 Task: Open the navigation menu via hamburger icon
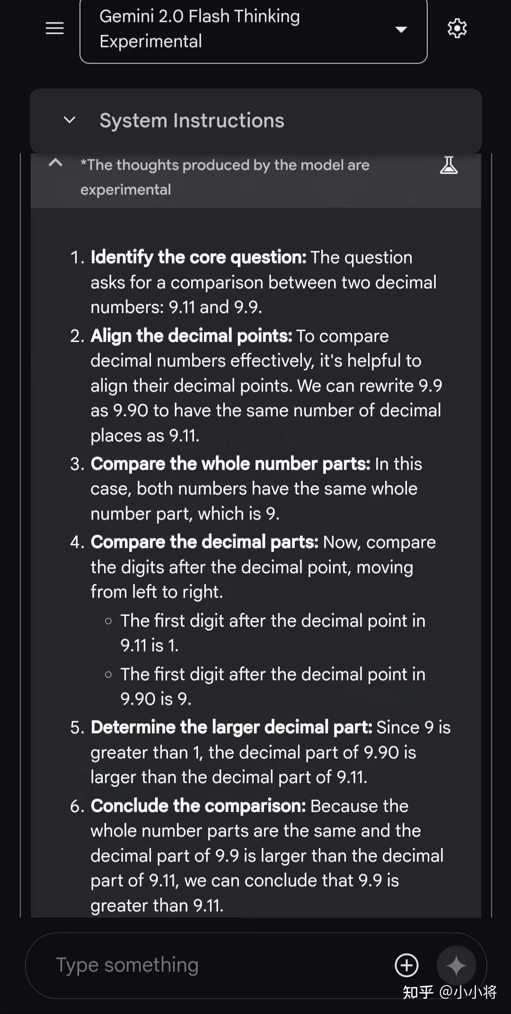click(54, 28)
